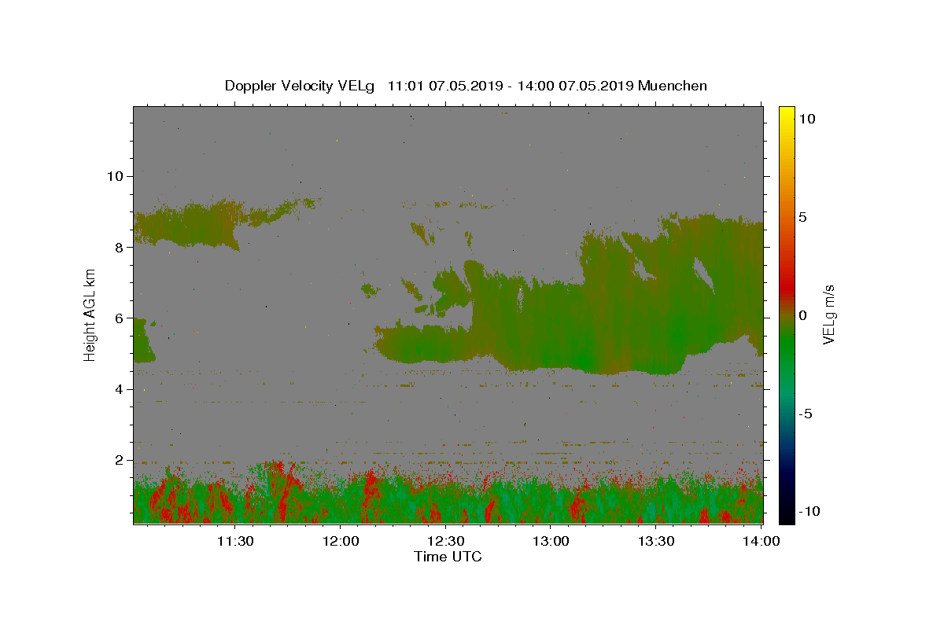Viewport: 944px width, 629px height.
Task: Click the 'Muenchen' station name in the title
Action: click(673, 86)
